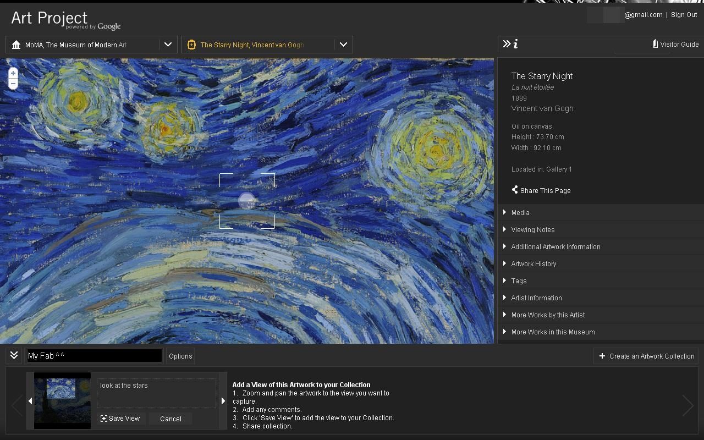Click right triangle on the view card
The width and height of the screenshot is (704, 440).
[x=223, y=401]
